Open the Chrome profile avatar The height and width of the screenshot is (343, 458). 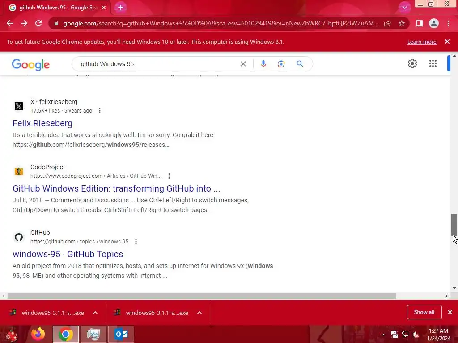(x=434, y=23)
